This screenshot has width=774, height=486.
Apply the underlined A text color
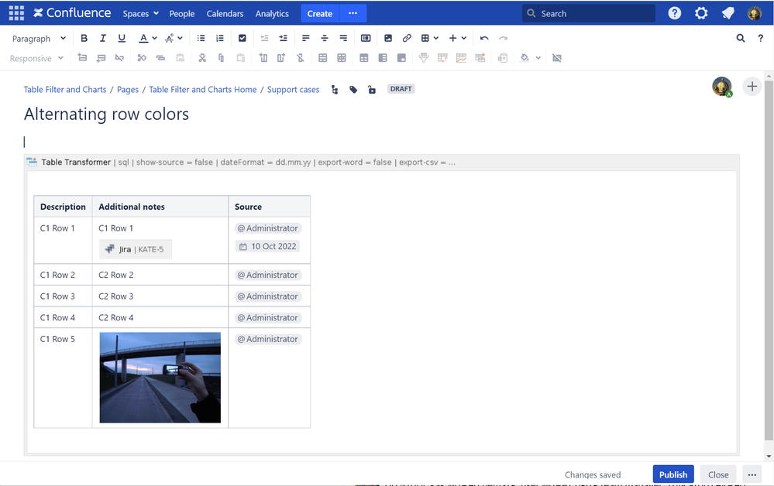(x=143, y=38)
